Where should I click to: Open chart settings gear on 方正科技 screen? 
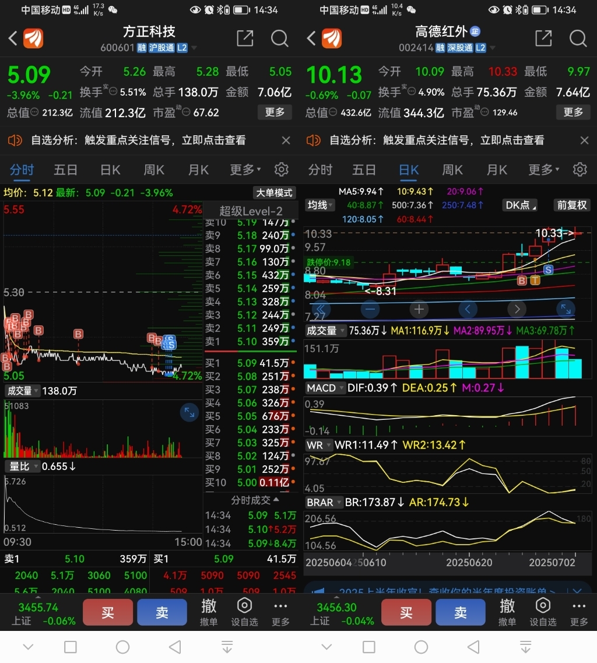[x=281, y=170]
